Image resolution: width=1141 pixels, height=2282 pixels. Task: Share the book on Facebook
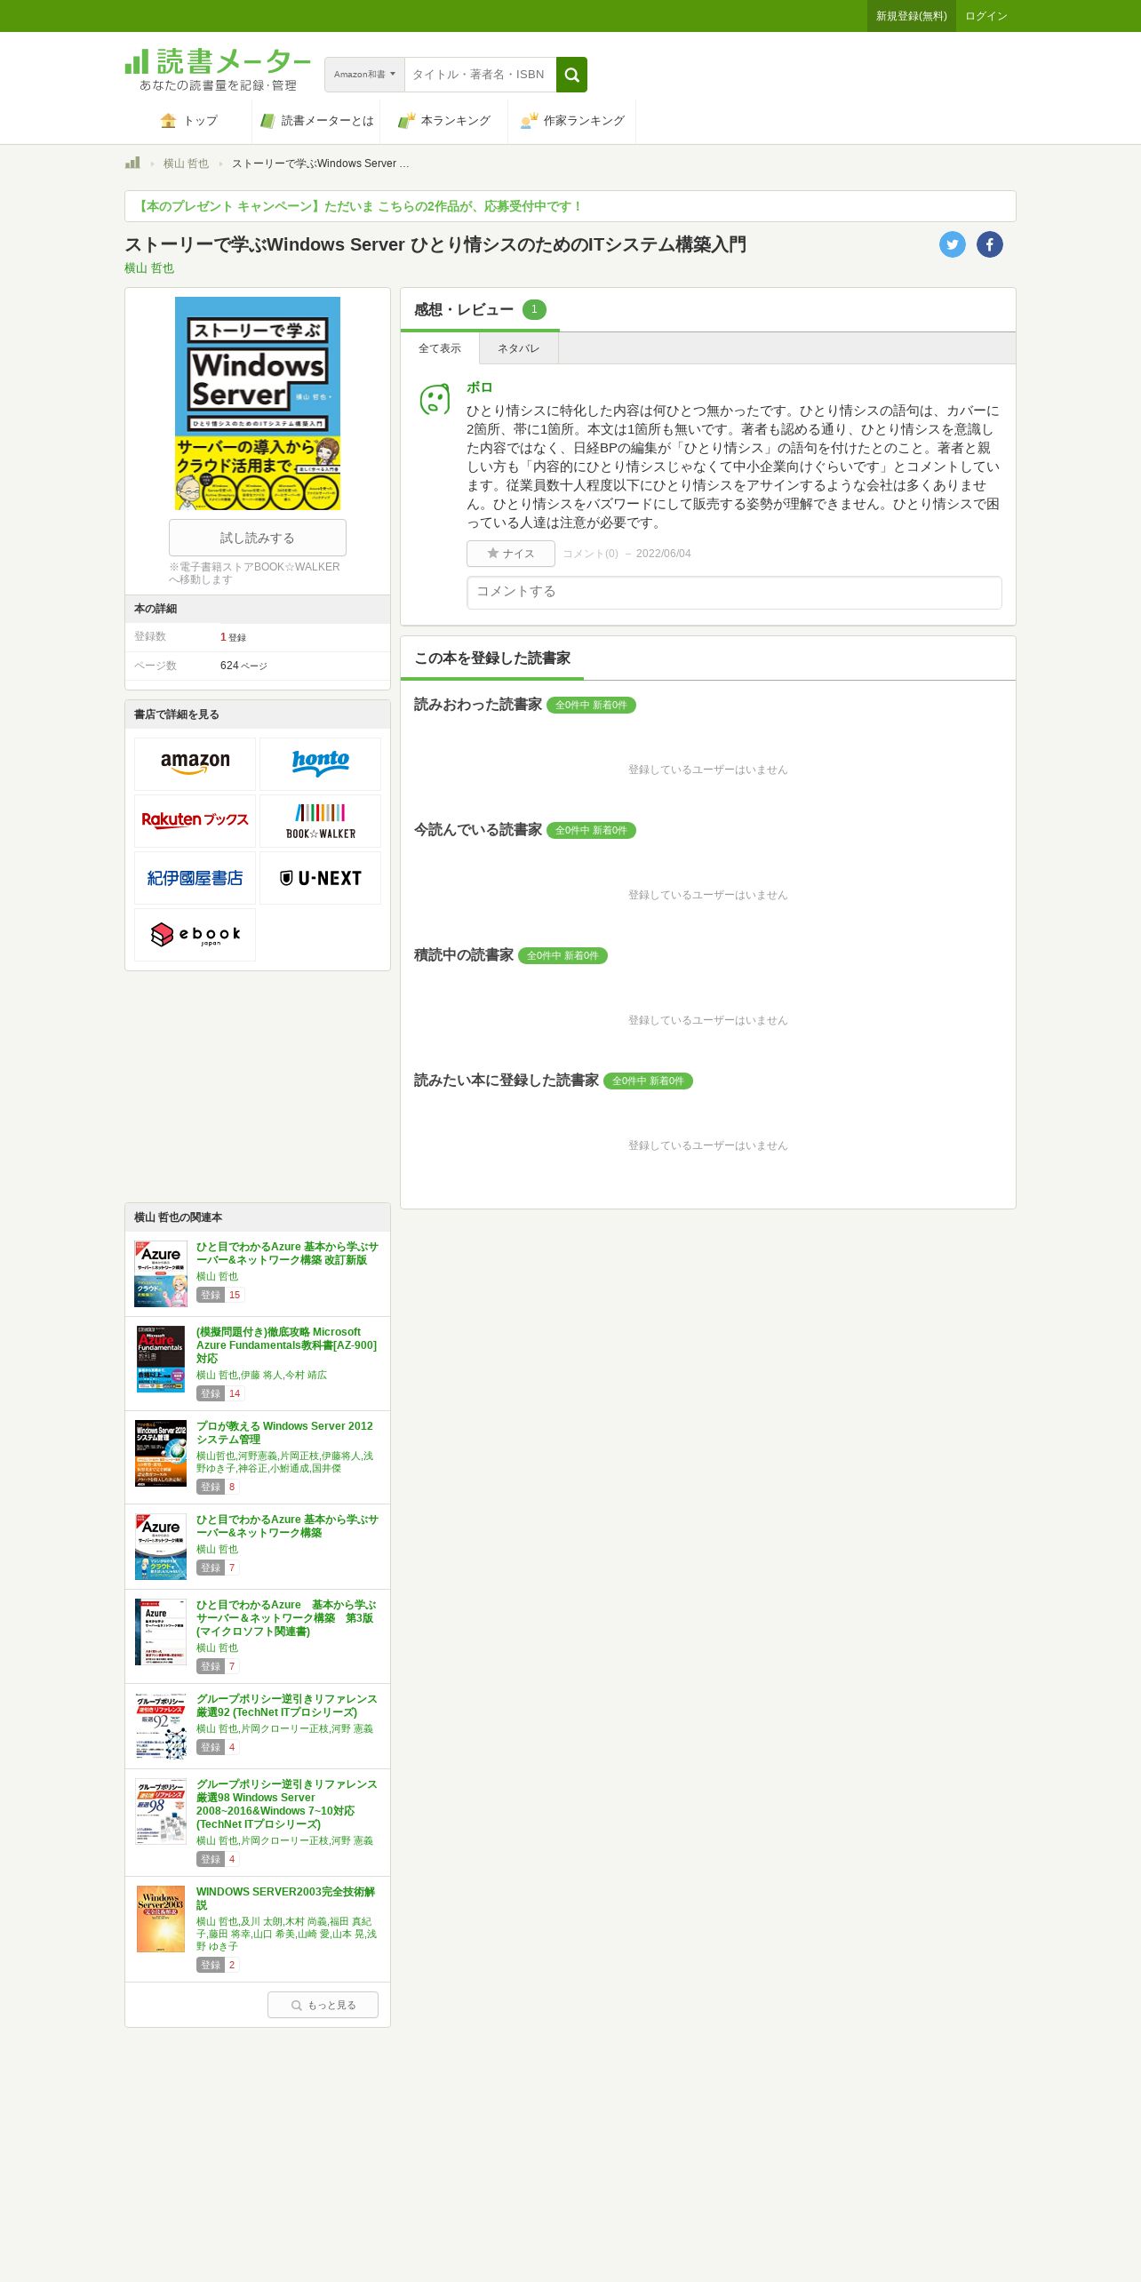pyautogui.click(x=990, y=244)
